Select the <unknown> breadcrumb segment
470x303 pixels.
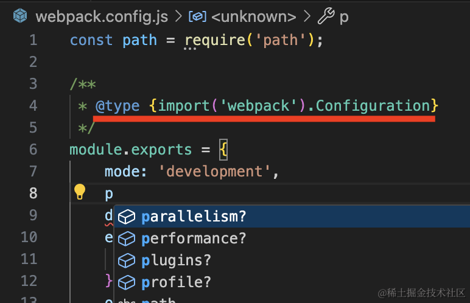(x=254, y=17)
